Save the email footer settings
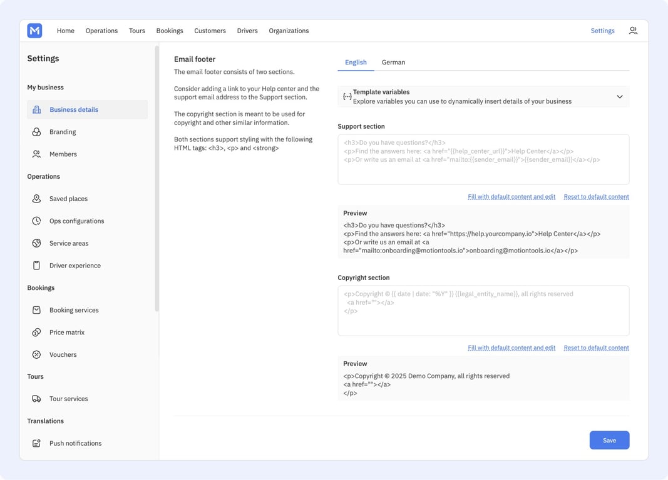The image size is (668, 480). 609,440
